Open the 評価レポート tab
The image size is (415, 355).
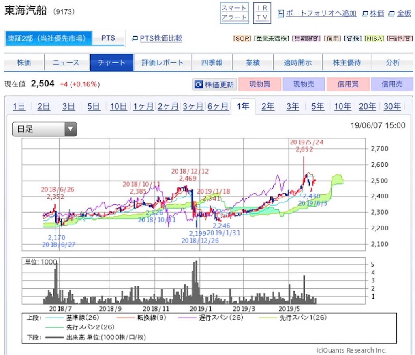tap(163, 62)
